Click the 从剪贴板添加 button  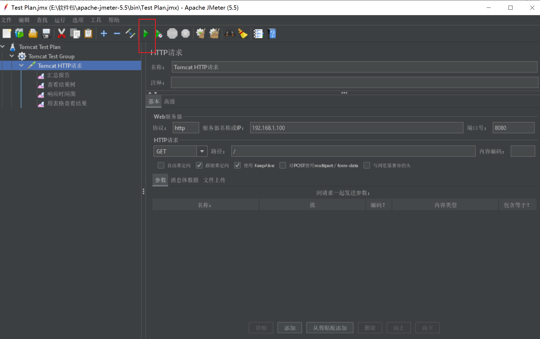330,328
